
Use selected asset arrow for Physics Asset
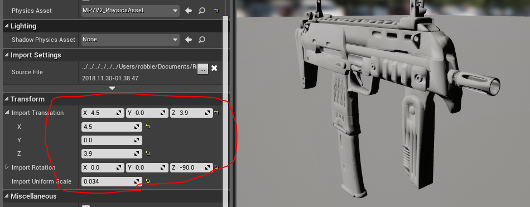[x=189, y=11]
